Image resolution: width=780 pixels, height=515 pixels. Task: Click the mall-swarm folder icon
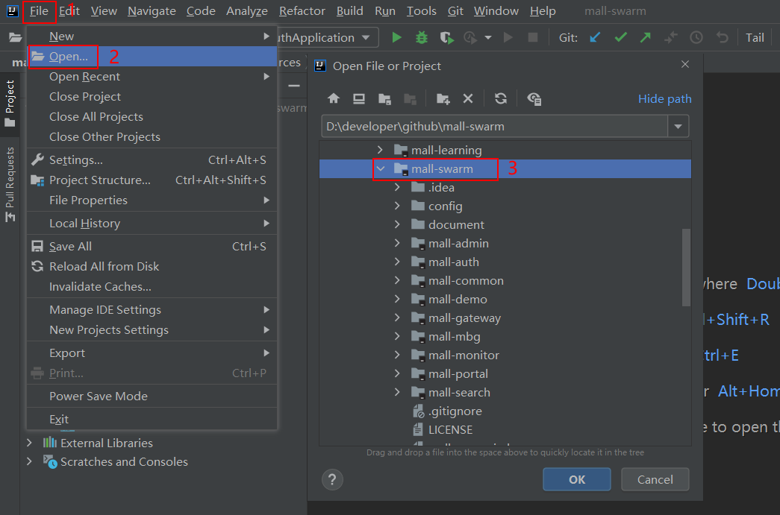(401, 169)
